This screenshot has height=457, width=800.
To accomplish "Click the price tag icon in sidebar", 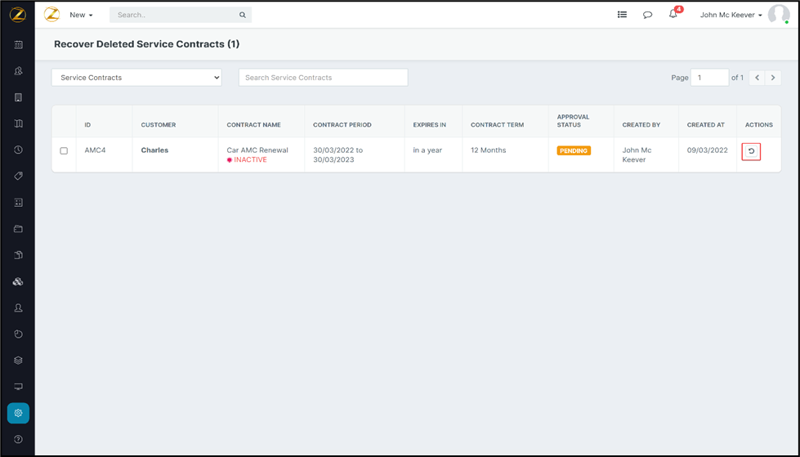I will (18, 177).
